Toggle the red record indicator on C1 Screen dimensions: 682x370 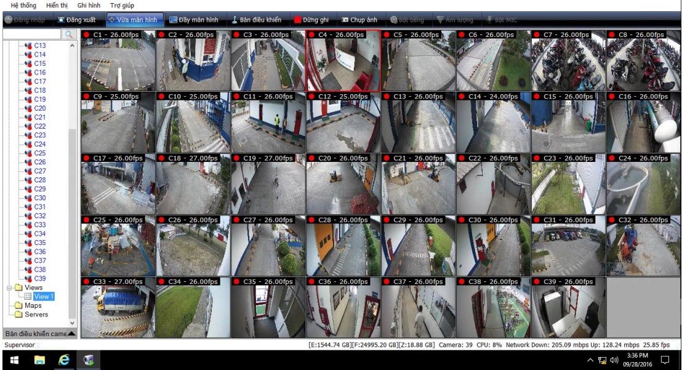coord(87,35)
